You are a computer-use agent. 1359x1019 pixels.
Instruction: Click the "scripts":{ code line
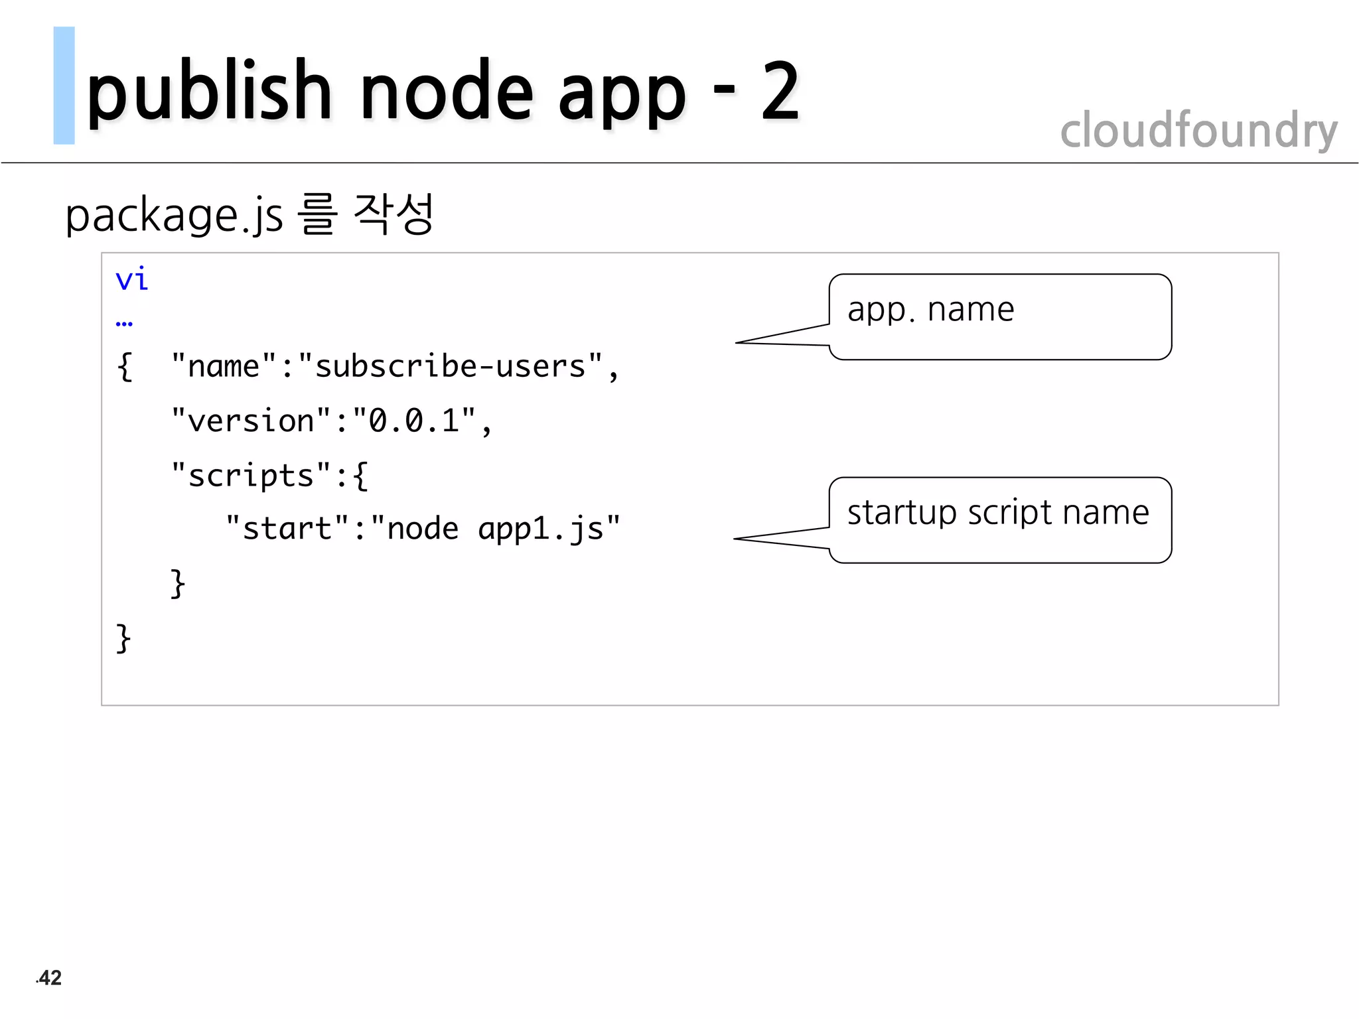click(269, 476)
